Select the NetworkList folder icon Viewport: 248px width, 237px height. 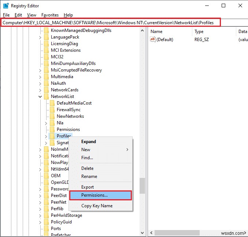47,96
